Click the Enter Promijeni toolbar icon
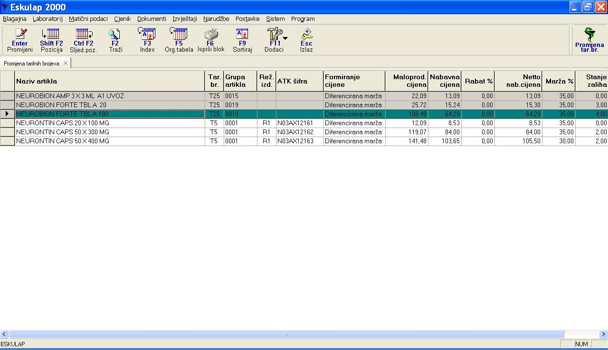This screenshot has width=608, height=350. pos(20,40)
